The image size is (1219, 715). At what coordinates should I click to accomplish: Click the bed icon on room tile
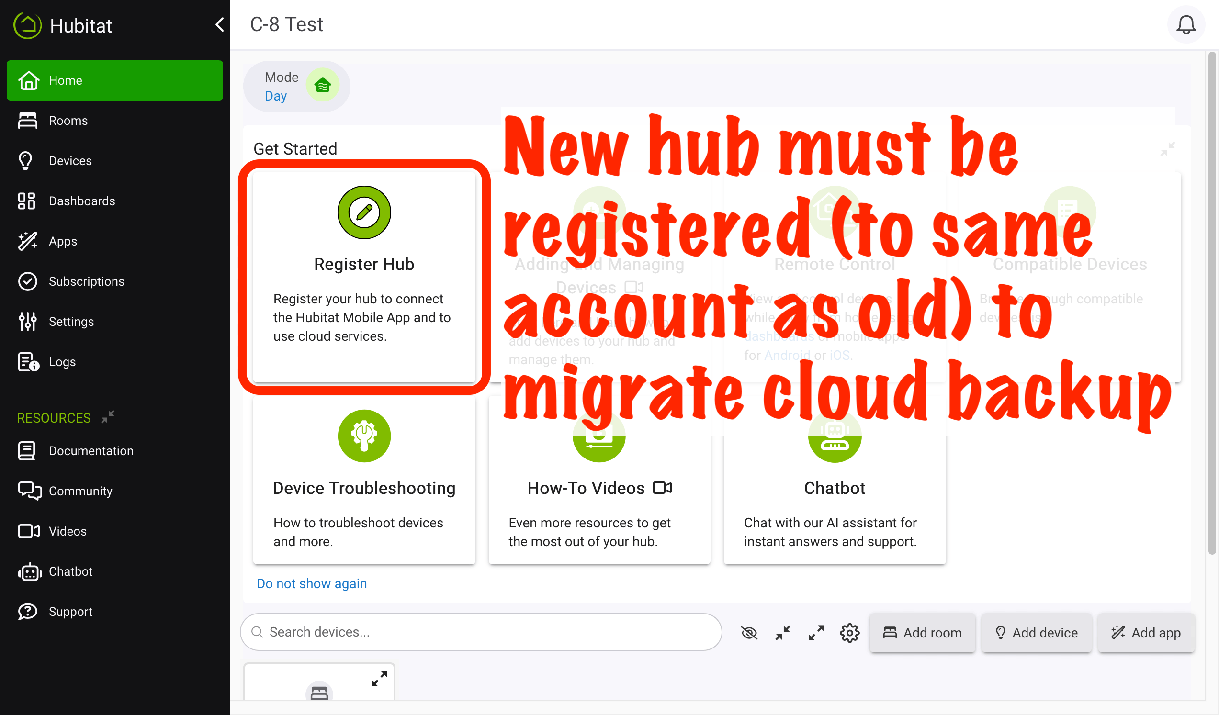tap(319, 693)
